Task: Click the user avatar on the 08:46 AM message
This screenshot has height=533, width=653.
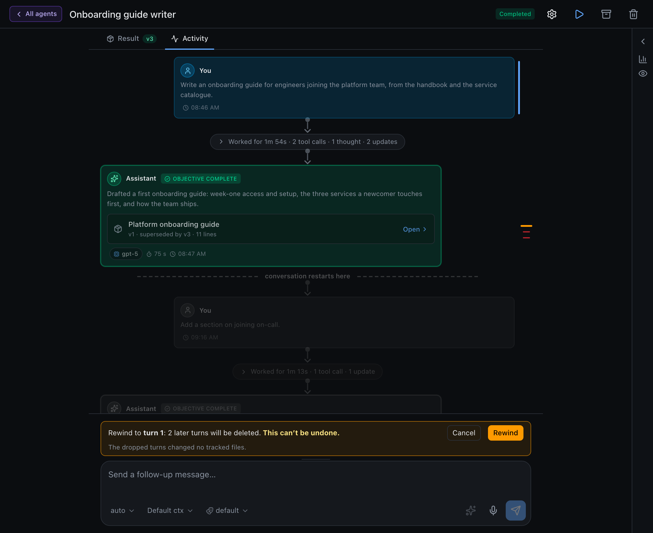Action: 187,70
